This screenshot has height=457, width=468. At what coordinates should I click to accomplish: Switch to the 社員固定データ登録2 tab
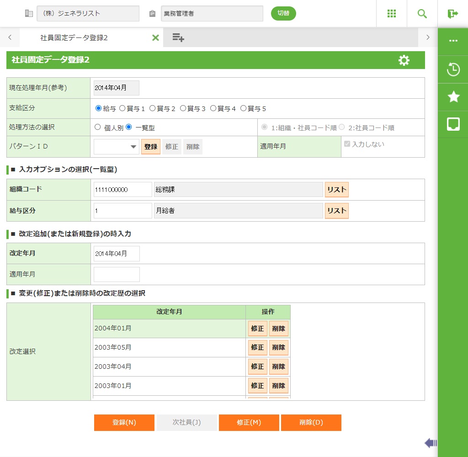(x=74, y=38)
